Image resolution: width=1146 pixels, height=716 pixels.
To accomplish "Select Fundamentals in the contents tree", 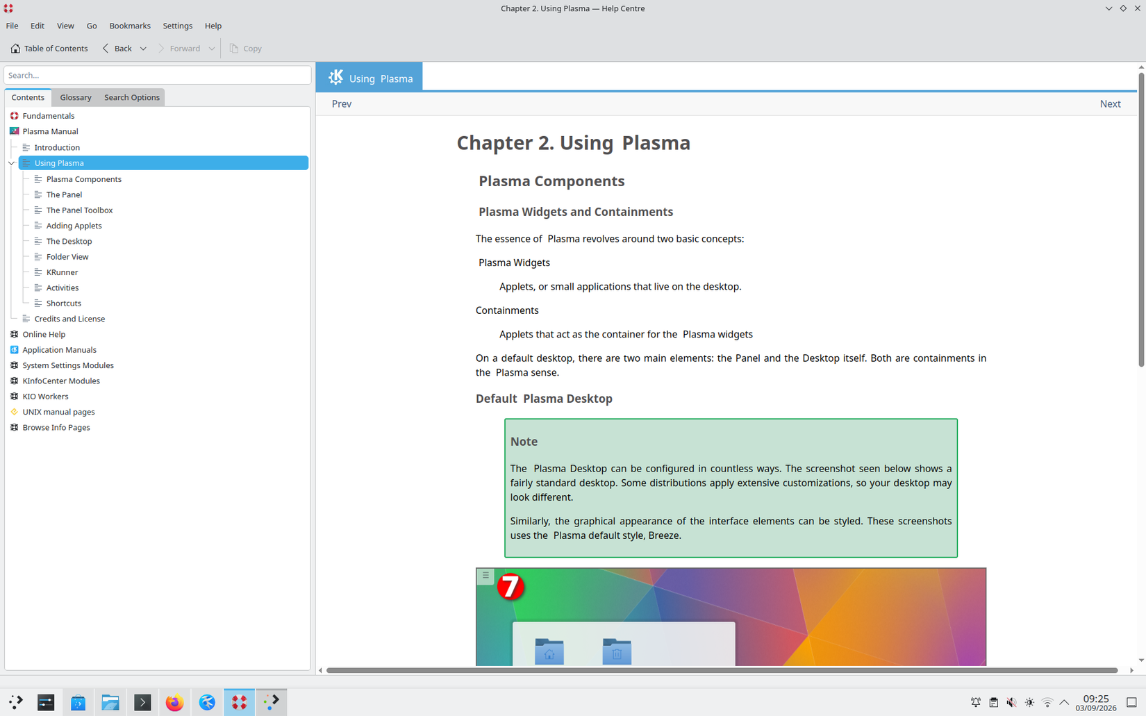I will pyautogui.click(x=48, y=116).
